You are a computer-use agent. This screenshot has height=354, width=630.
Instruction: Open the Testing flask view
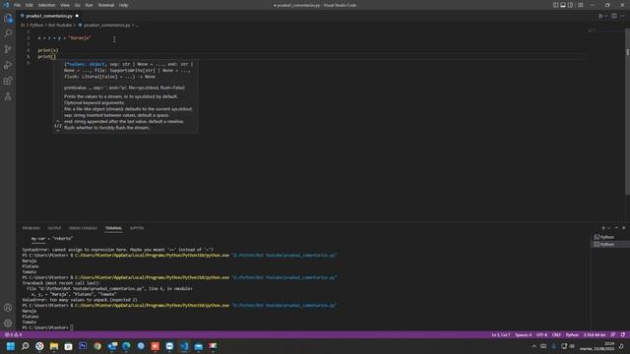pos(8,96)
